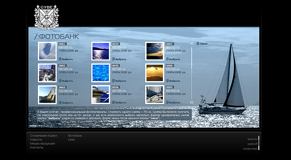Open yacht deck thumbnail 0002
Viewport: 291px width, 160px height.
pyautogui.click(x=47, y=73)
